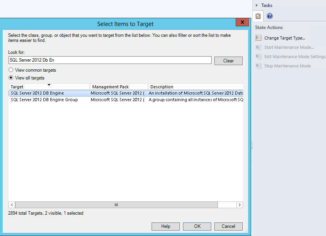
Task: Click the Start Maintenance Mode icon
Action: point(259,47)
